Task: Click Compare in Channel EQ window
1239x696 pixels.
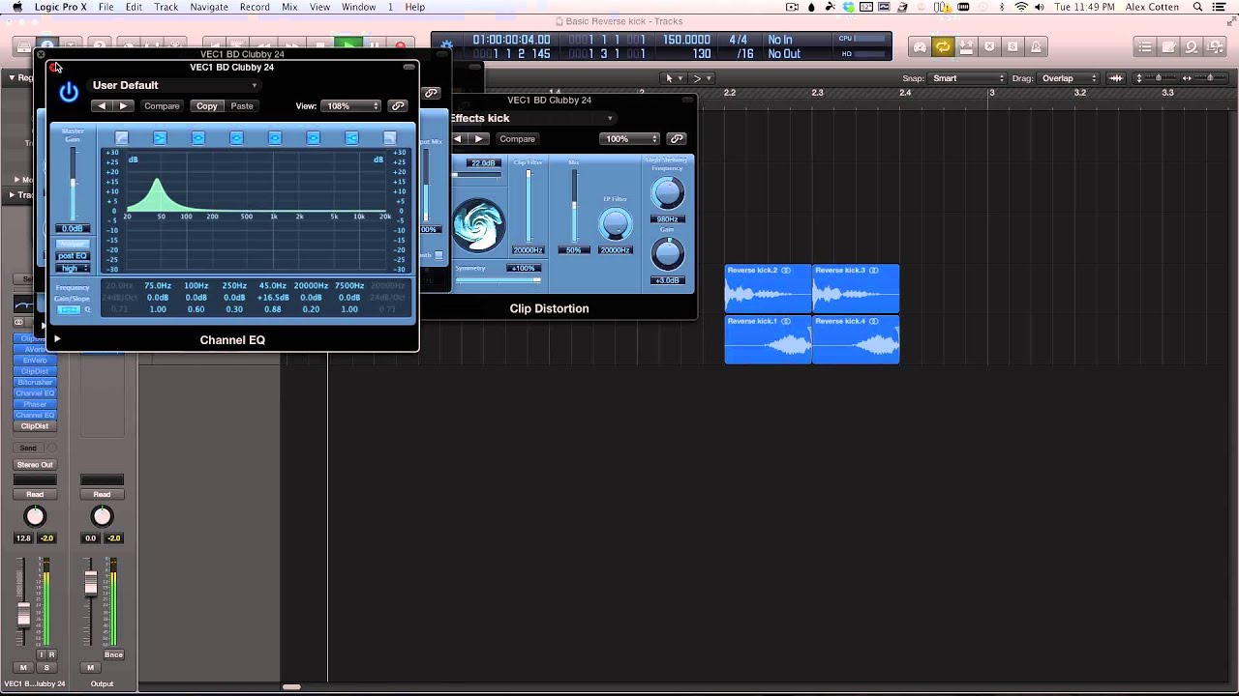Action: coord(162,106)
